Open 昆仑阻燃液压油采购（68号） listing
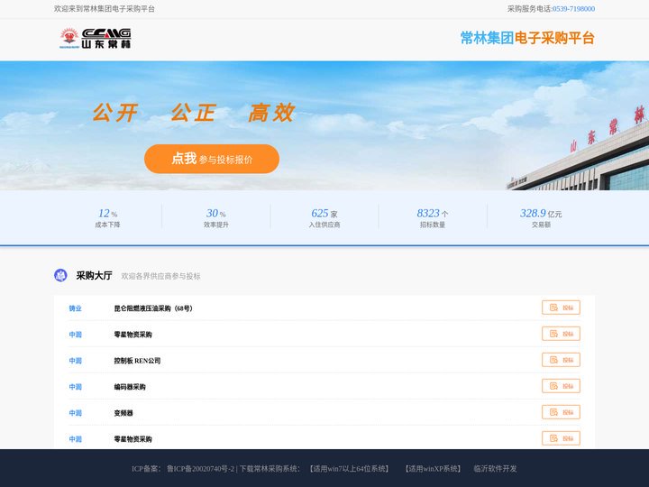 pos(153,308)
